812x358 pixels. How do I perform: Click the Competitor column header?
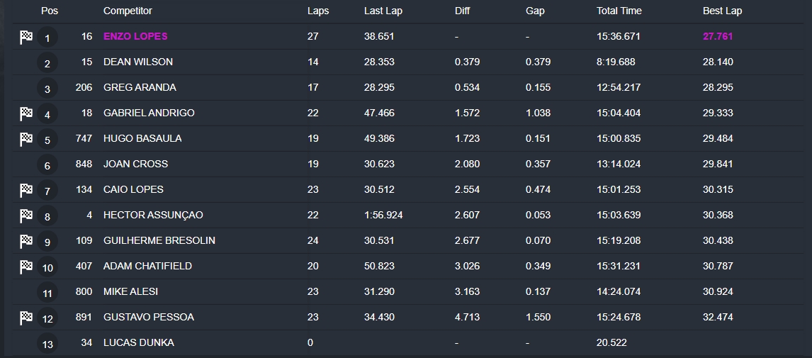[128, 11]
